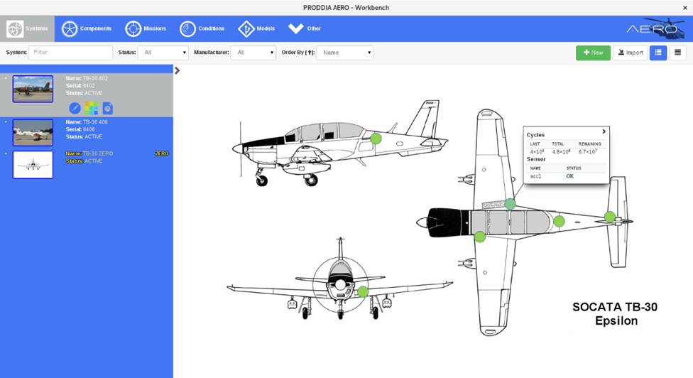Viewport: 693px width, 378px height.
Task: Click the Models diamond icon
Action: coord(246,28)
